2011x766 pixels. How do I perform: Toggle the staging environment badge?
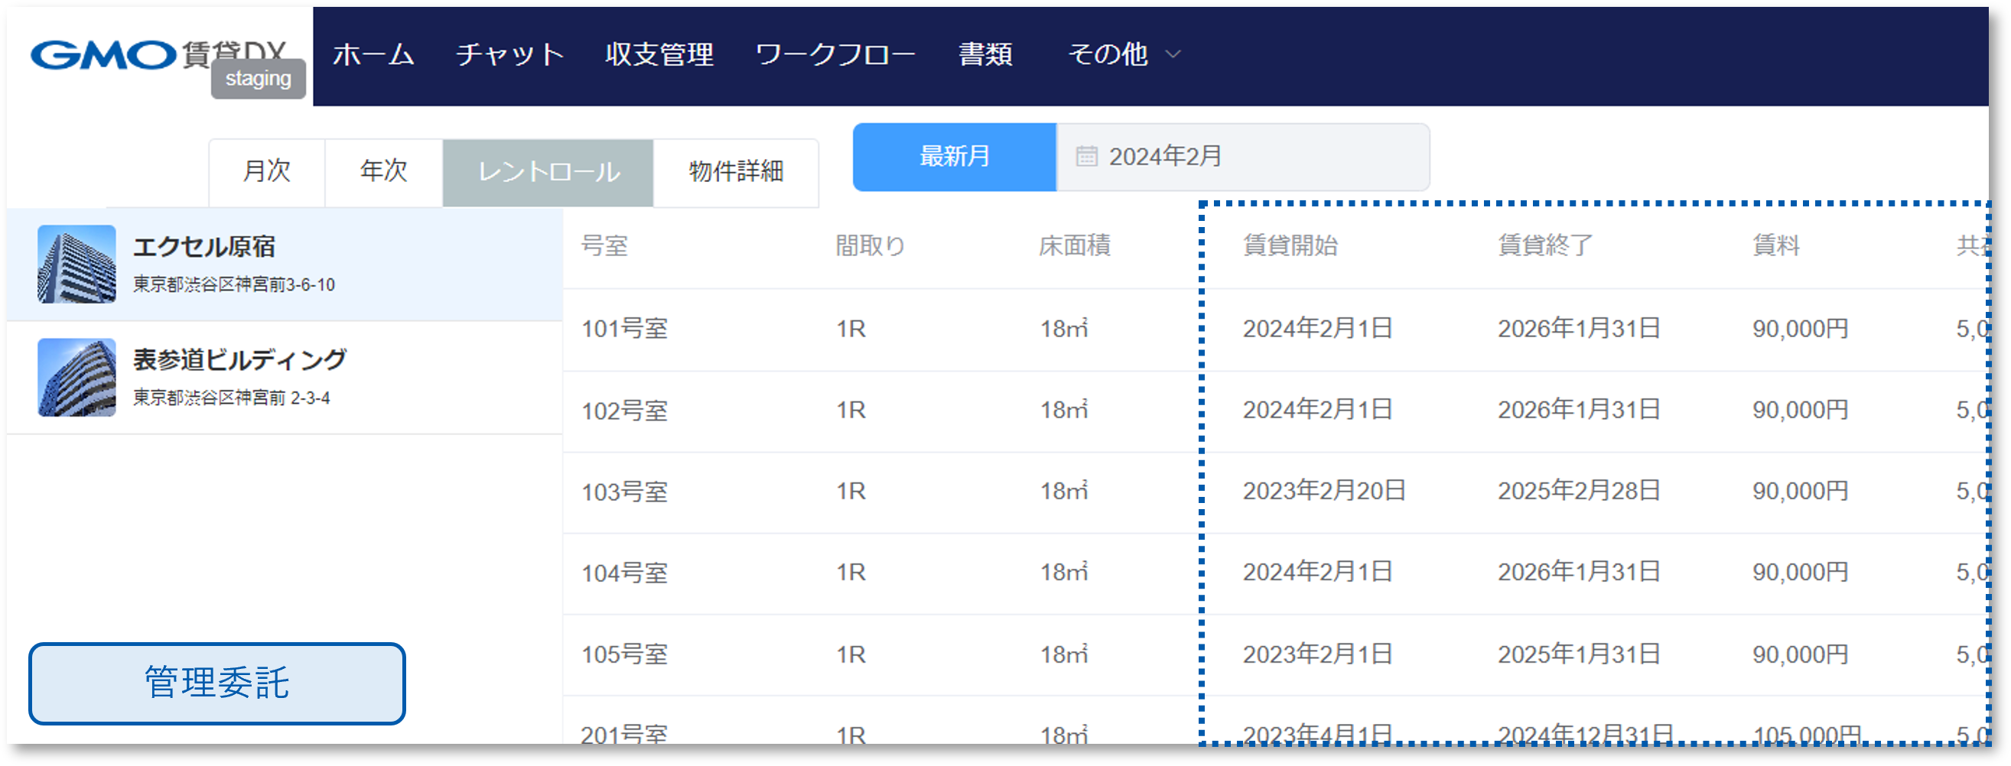tap(258, 78)
